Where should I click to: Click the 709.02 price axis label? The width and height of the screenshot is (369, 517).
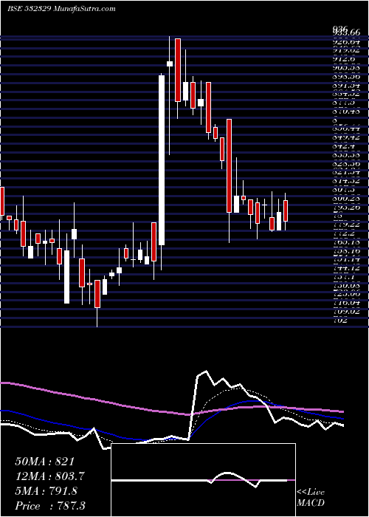coord(346,311)
